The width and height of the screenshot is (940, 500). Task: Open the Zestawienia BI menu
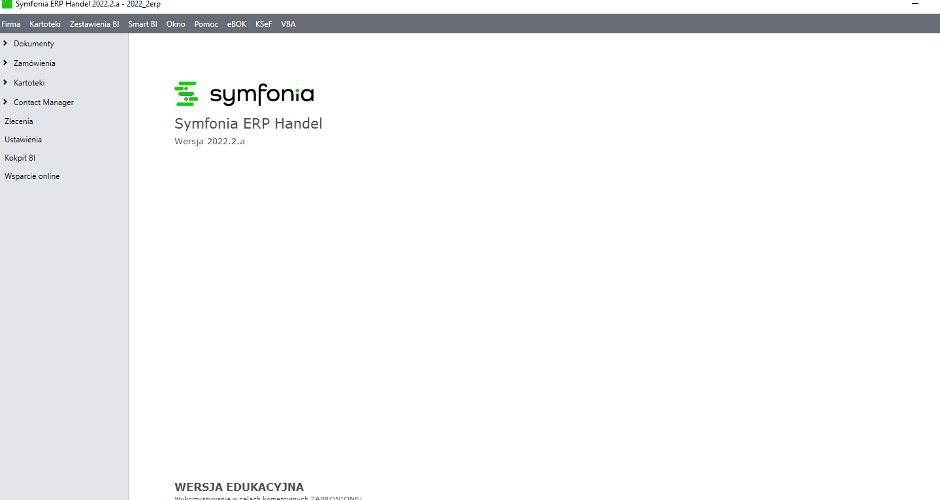point(94,24)
